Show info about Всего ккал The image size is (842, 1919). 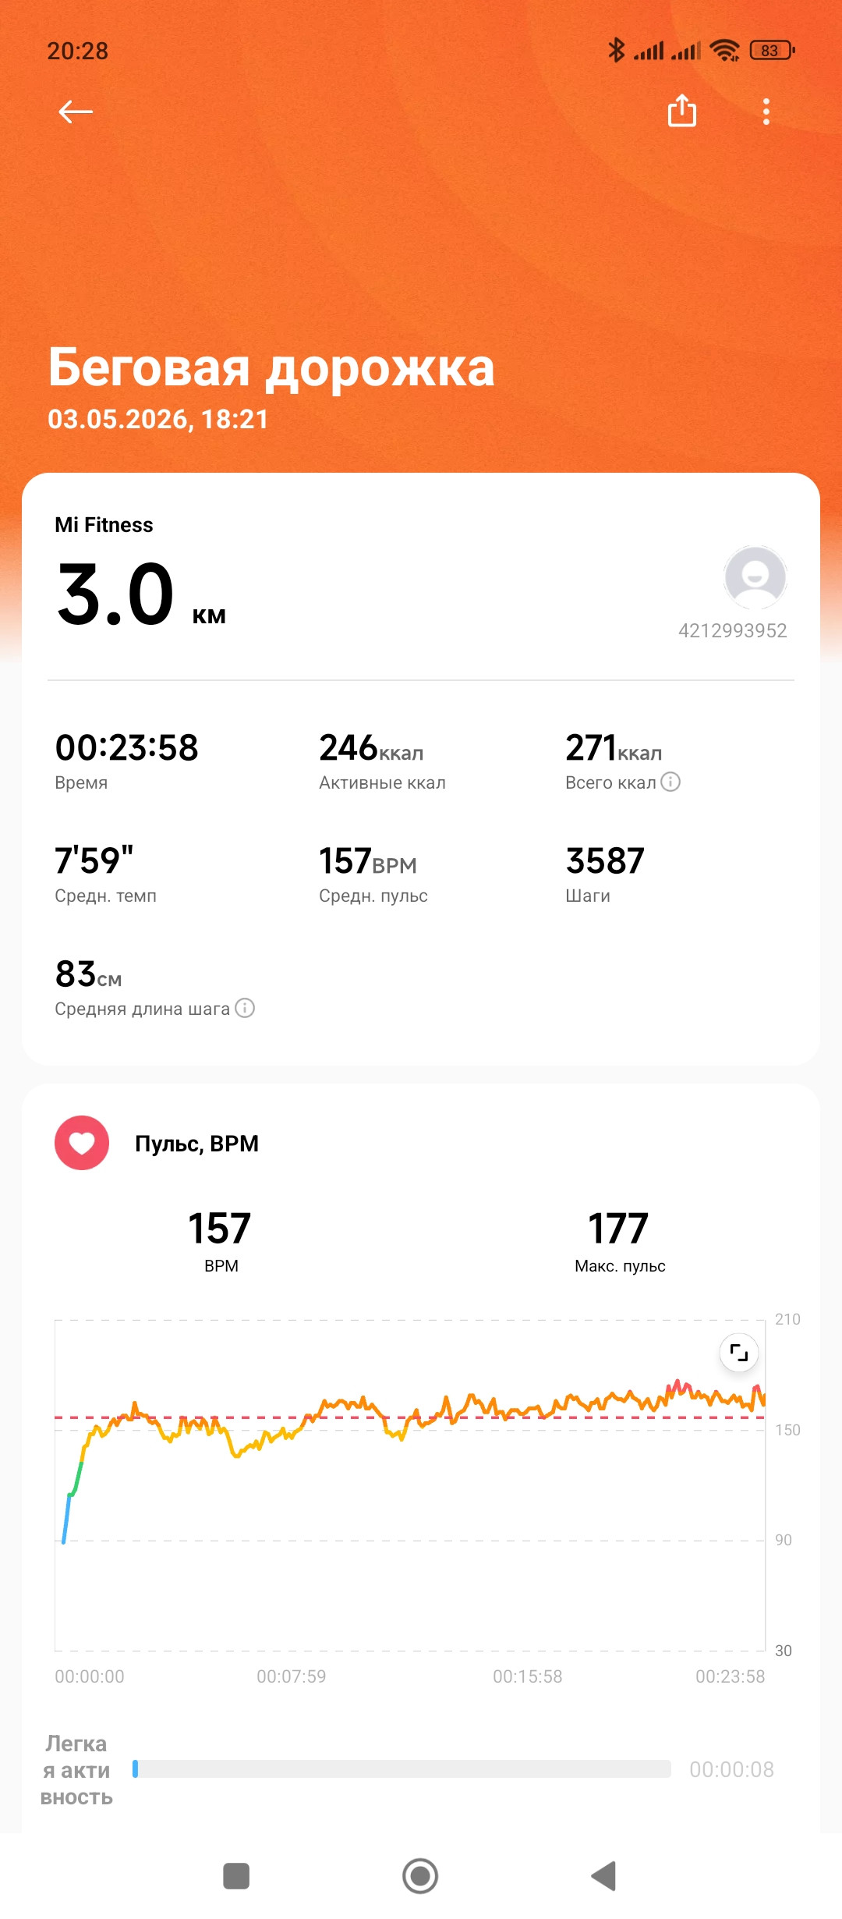(670, 782)
